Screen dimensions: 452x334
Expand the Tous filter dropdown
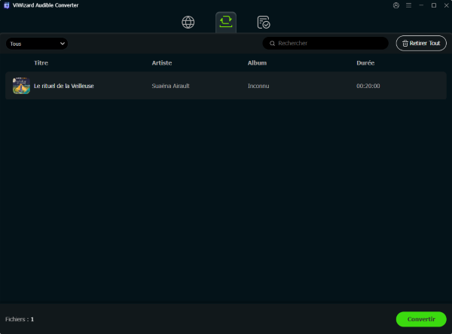[x=37, y=44]
